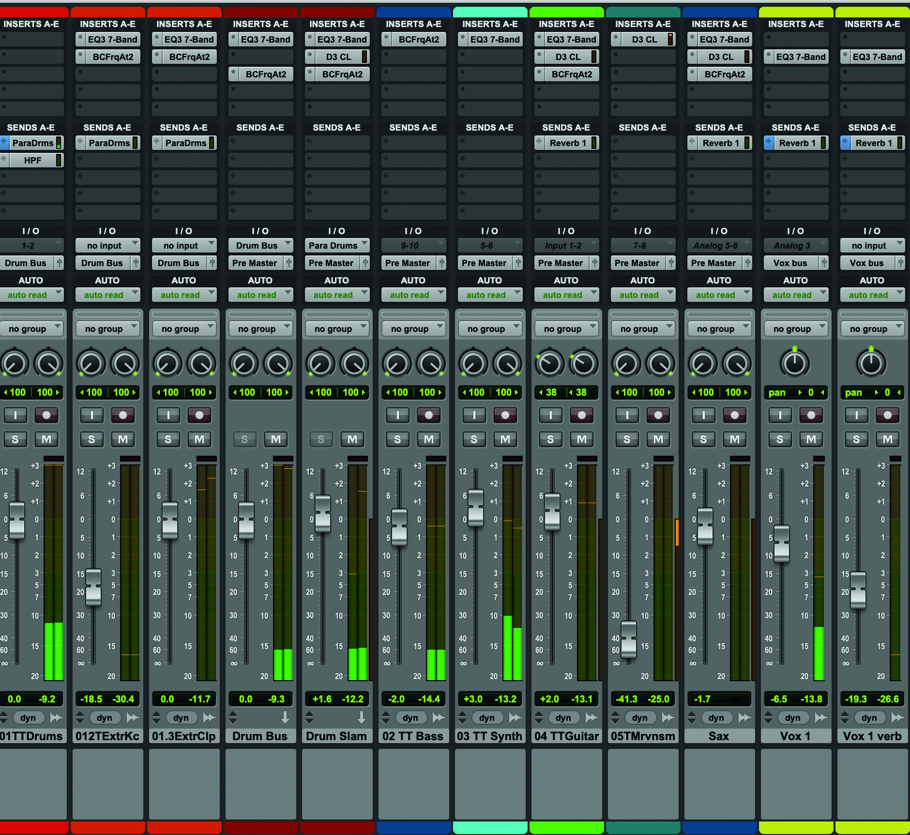Click comments area under Sax track
The width and height of the screenshot is (910, 835).
(720, 784)
